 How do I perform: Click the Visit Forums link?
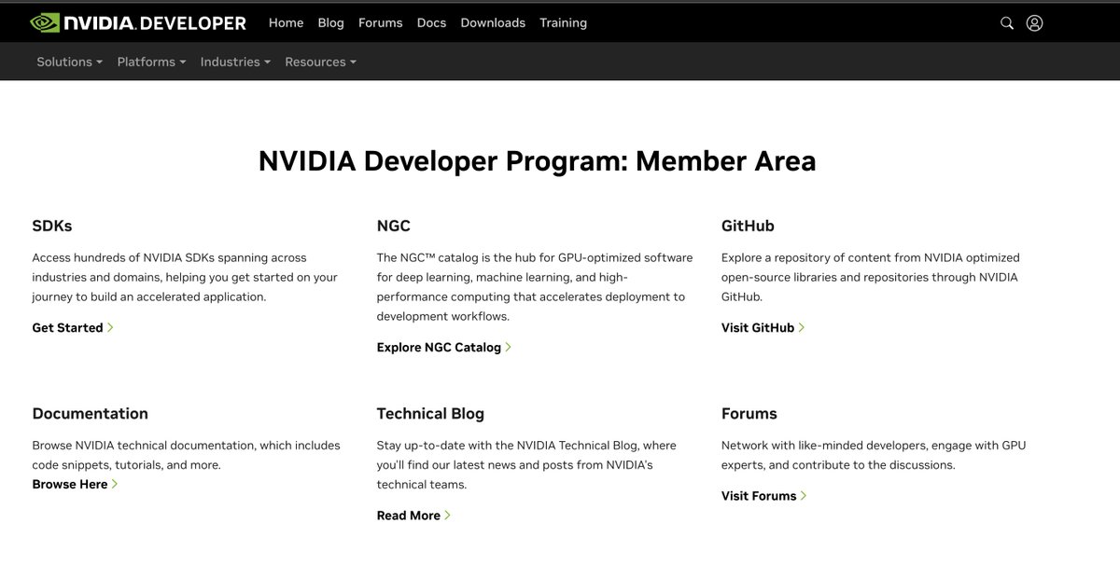pos(764,495)
